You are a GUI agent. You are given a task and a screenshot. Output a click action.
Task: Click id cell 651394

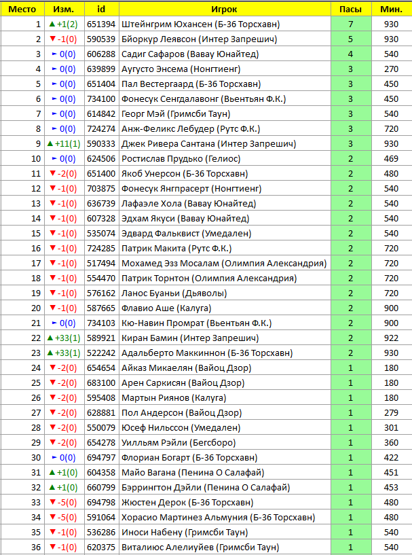pyautogui.click(x=102, y=24)
